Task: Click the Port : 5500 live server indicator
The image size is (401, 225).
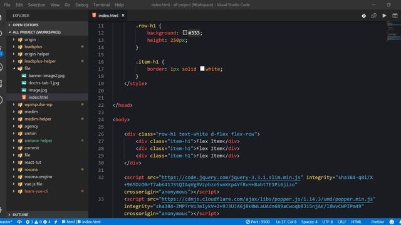Action: [258, 222]
